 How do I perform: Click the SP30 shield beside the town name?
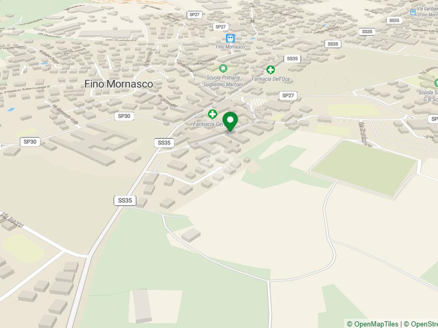[x=124, y=116]
